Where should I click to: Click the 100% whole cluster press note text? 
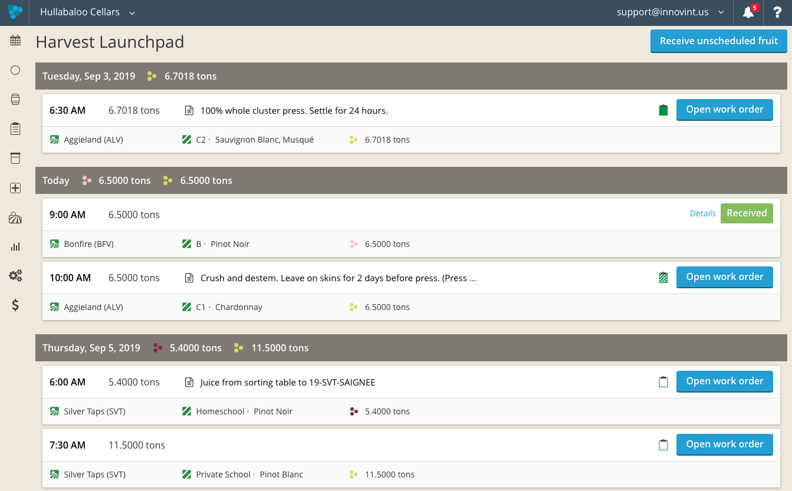(x=294, y=110)
